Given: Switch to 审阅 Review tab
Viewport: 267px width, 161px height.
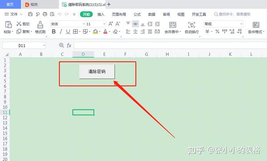Looking at the screenshot, I should pos(166,14).
